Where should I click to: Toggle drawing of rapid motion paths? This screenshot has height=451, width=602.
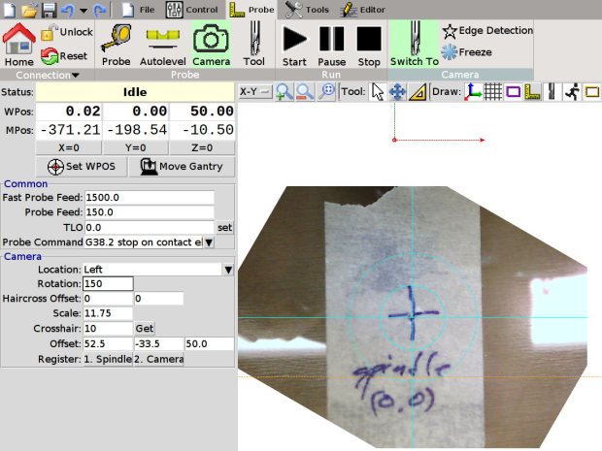pos(572,92)
